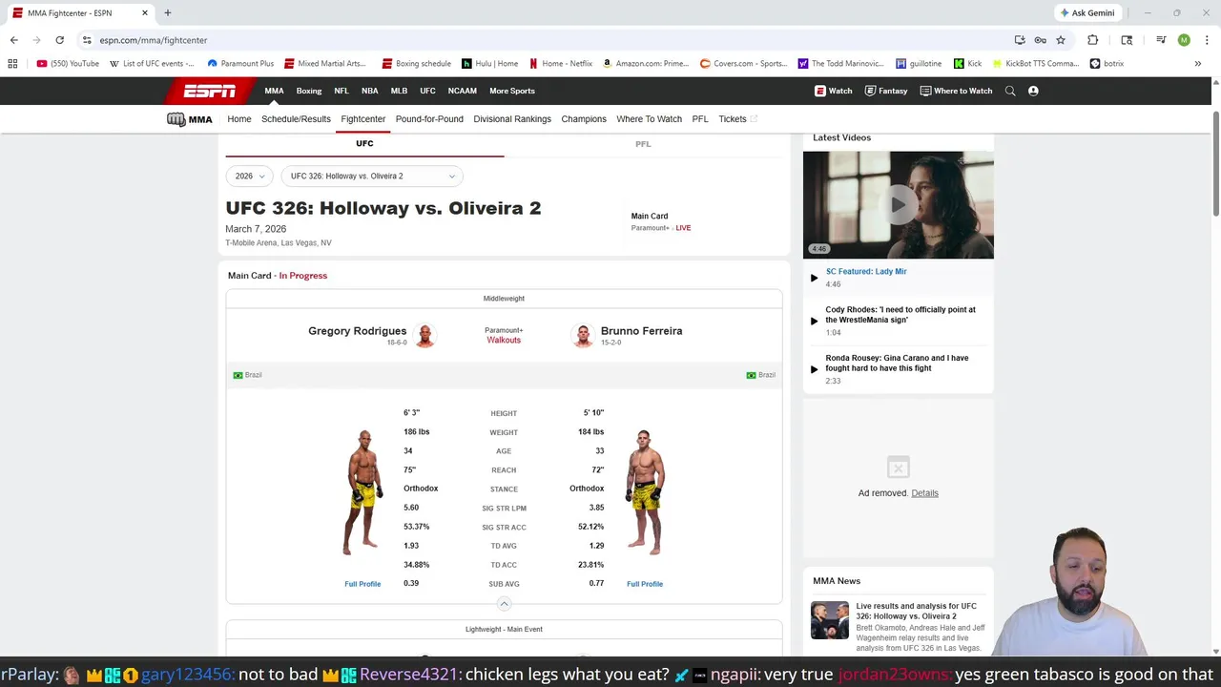The height and width of the screenshot is (687, 1221).
Task: Click UFC 326 news article thumbnail
Action: (830, 620)
